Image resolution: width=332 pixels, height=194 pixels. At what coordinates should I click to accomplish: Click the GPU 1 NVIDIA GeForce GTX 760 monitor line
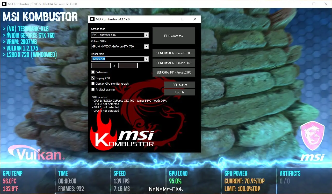point(129,101)
